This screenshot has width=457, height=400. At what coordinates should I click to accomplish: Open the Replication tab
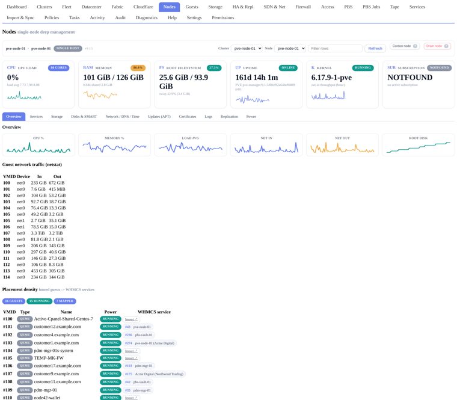(229, 116)
